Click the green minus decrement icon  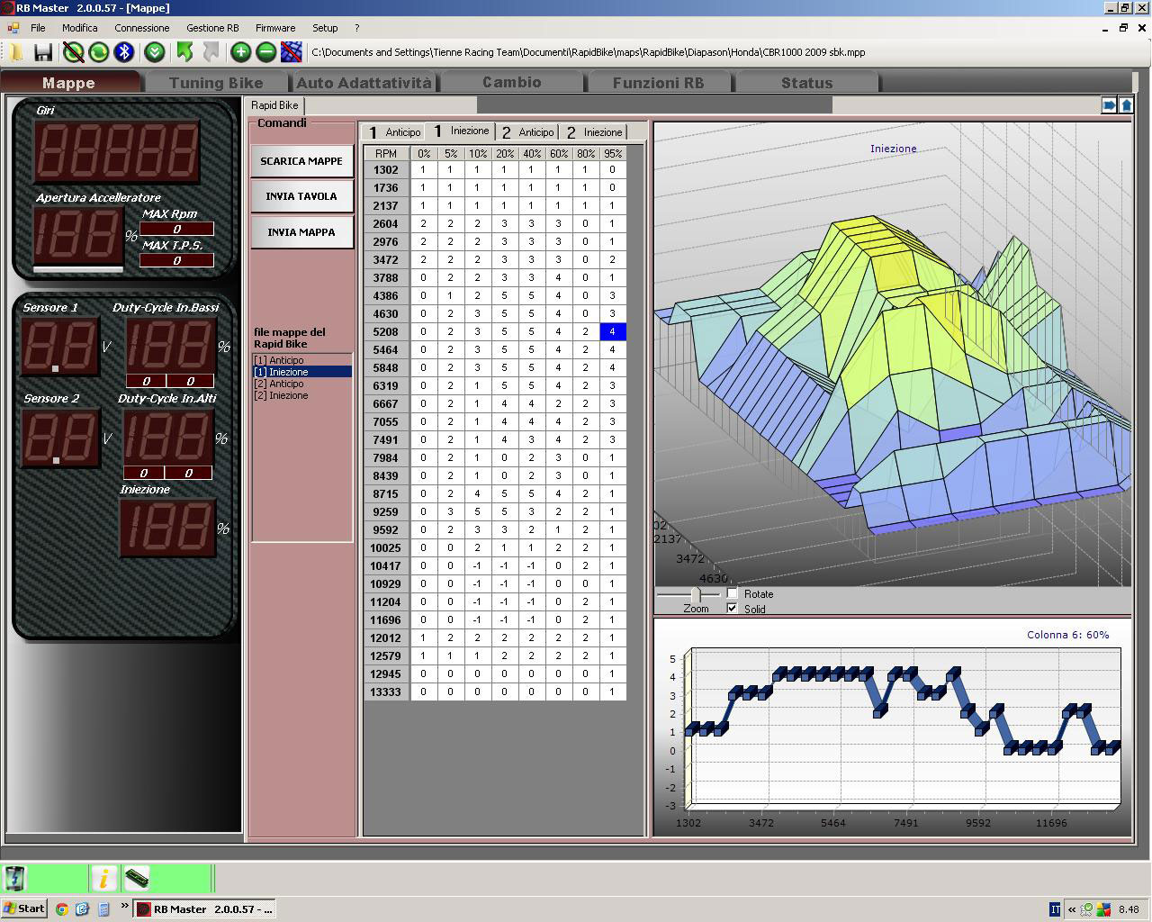(x=265, y=52)
